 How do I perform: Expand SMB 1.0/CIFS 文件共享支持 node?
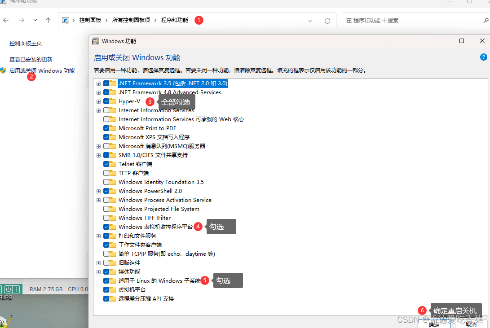[x=98, y=155]
